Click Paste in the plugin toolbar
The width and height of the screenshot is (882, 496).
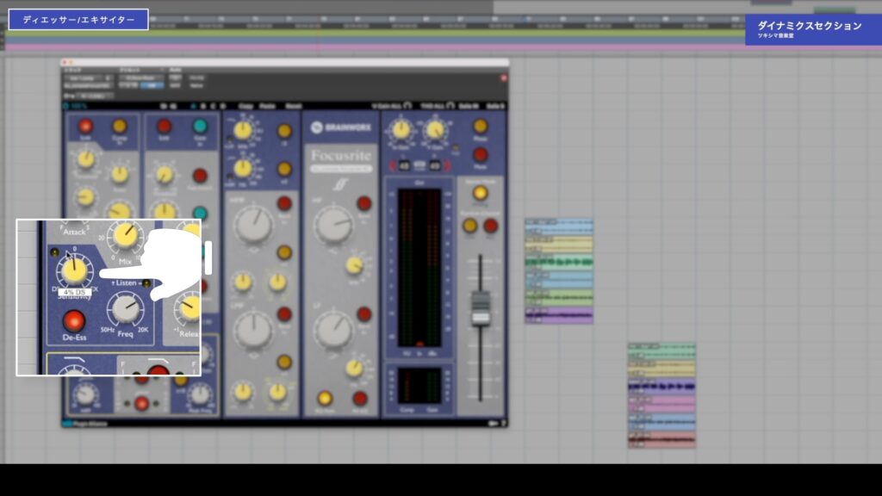pyautogui.click(x=267, y=106)
